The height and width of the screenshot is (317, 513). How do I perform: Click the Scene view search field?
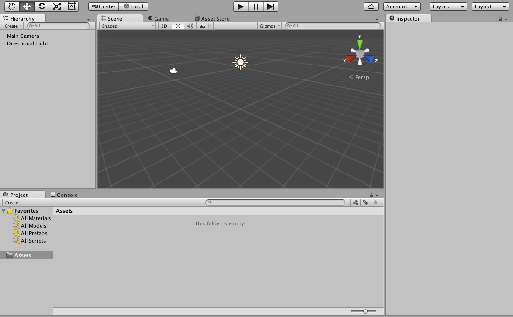click(333, 26)
